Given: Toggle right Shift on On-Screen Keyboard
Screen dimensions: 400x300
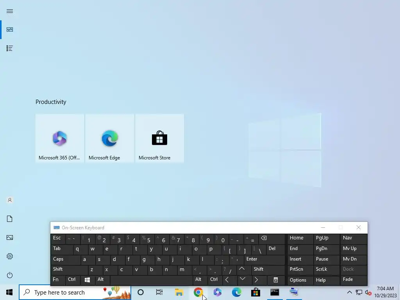Looking at the screenshot, I should pos(268,270).
